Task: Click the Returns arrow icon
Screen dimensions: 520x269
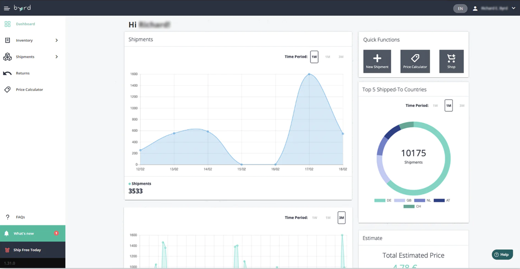Action: [7, 73]
